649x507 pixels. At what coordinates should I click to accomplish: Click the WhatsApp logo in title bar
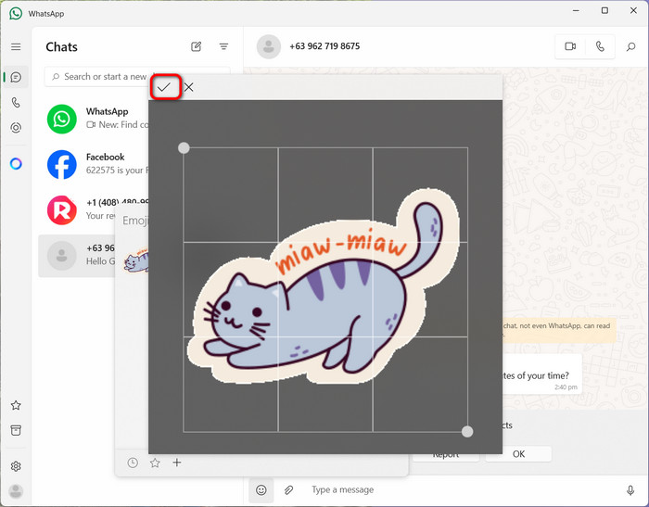(16, 13)
